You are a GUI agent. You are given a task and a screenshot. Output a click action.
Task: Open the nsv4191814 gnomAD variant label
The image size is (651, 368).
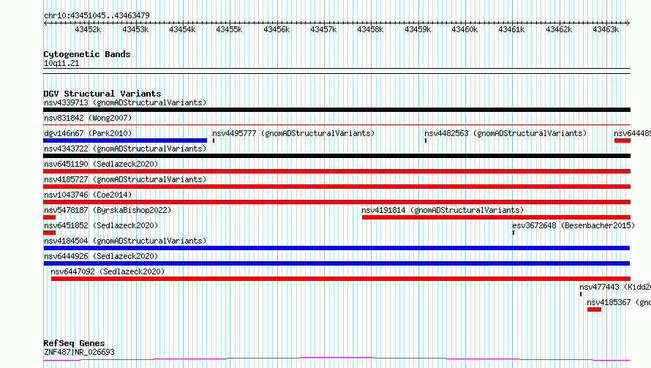pyautogui.click(x=443, y=210)
